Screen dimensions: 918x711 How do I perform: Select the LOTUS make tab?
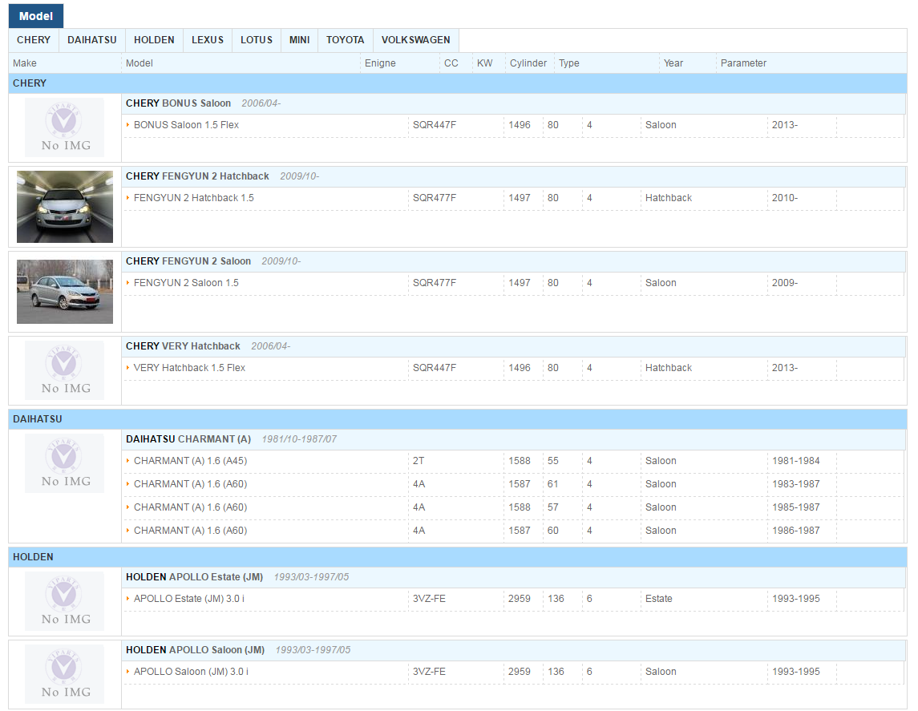pos(257,40)
